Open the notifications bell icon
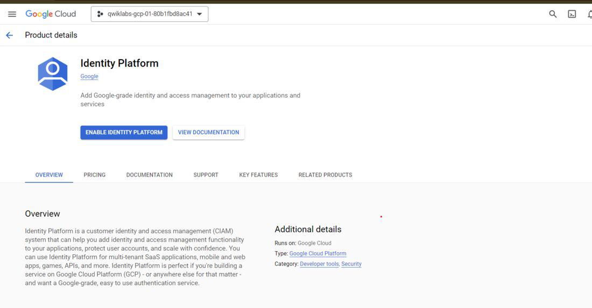Image resolution: width=592 pixels, height=308 pixels. point(589,14)
